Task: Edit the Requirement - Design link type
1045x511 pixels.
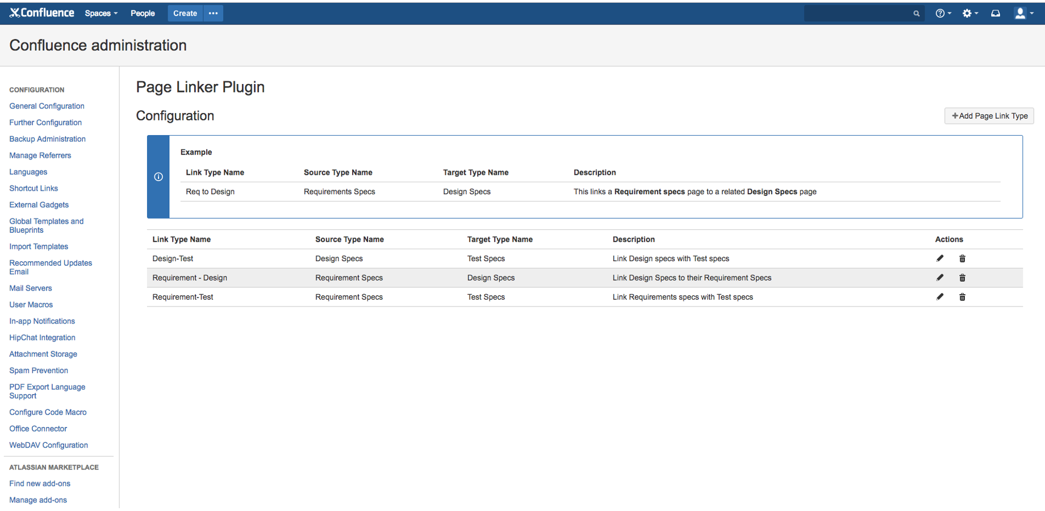Action: click(x=940, y=278)
